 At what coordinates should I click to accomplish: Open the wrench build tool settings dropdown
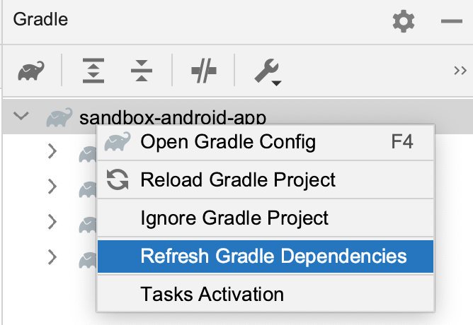coord(268,71)
